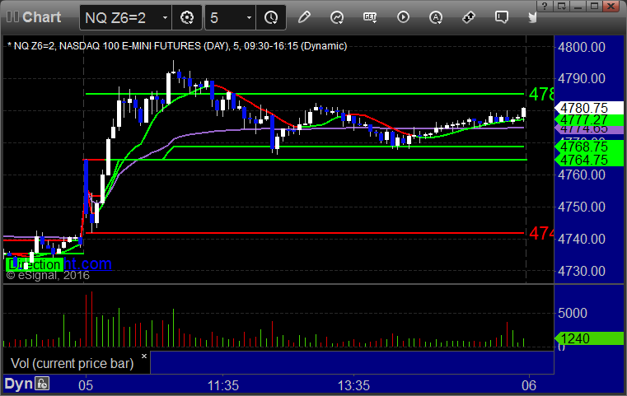The height and width of the screenshot is (396, 627).
Task: Click the 4777.27 green price marker
Action: pyautogui.click(x=588, y=119)
